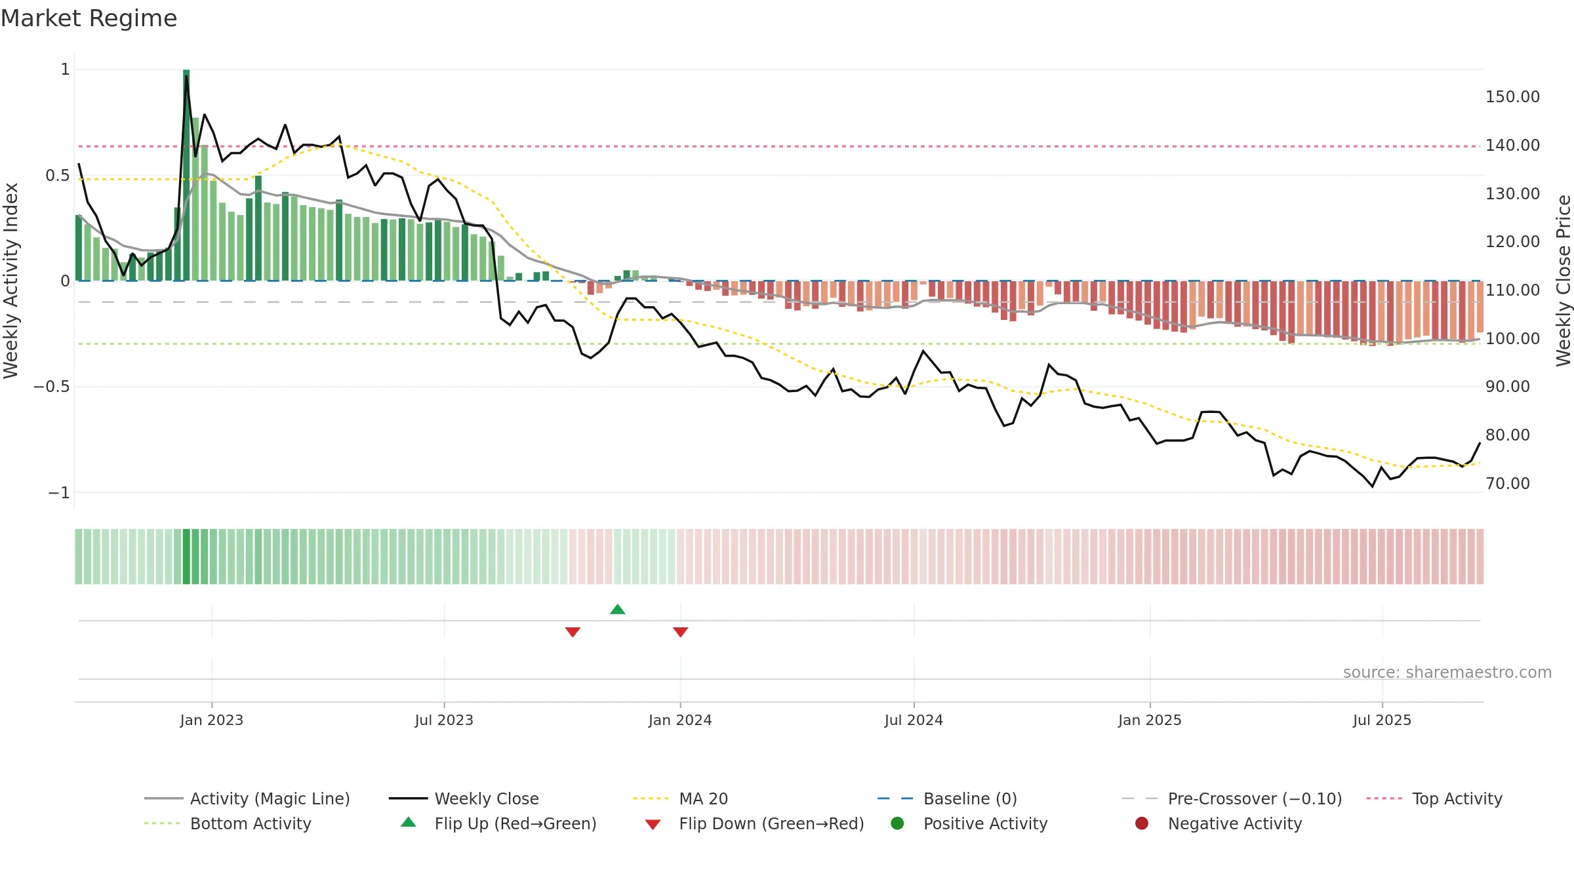This screenshot has width=1574, height=885.
Task: Click the Jul 2025 axis label
Action: click(x=1382, y=720)
